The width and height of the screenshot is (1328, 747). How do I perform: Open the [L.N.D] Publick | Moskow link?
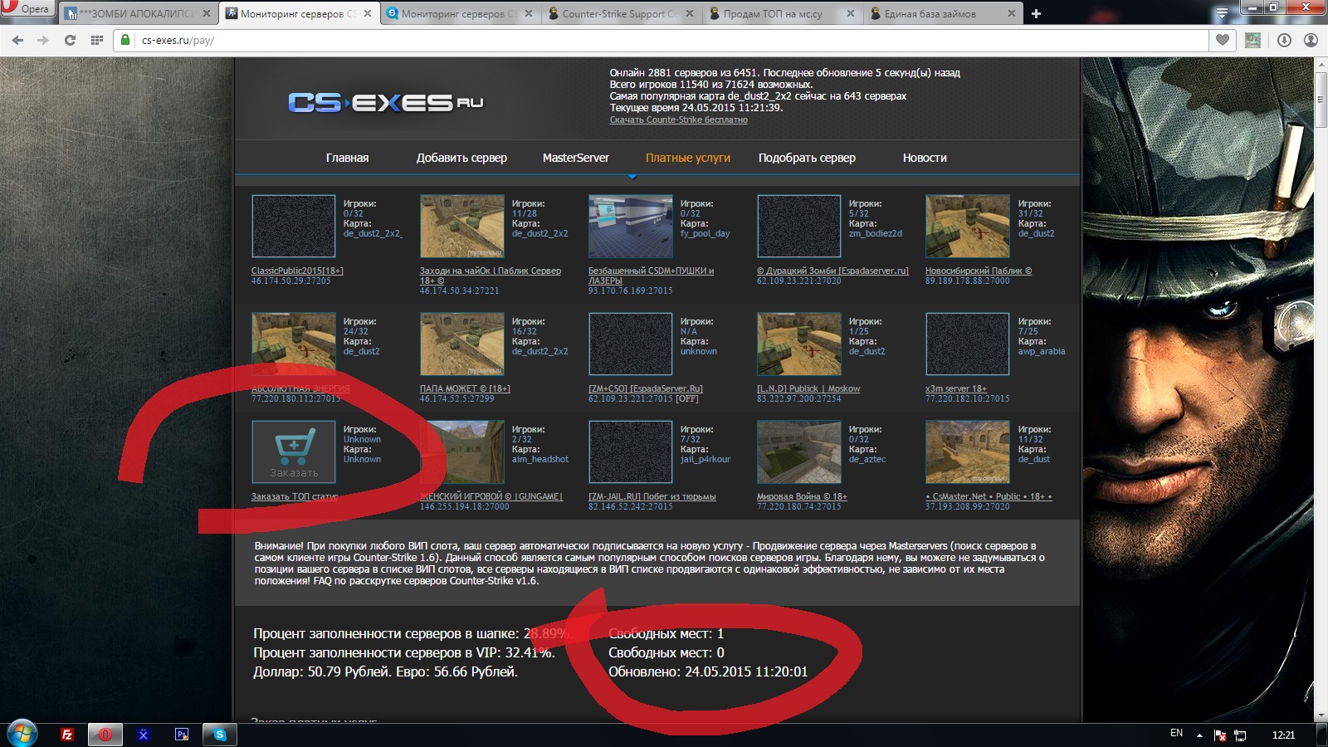click(808, 388)
